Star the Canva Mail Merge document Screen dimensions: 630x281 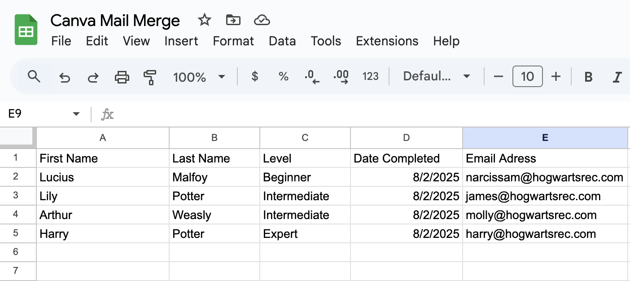coord(205,20)
